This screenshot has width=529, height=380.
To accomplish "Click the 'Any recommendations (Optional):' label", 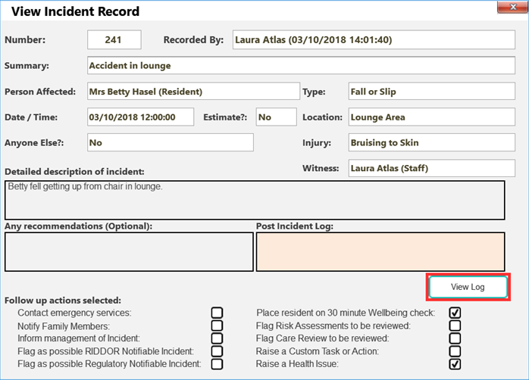I will coord(78,226).
